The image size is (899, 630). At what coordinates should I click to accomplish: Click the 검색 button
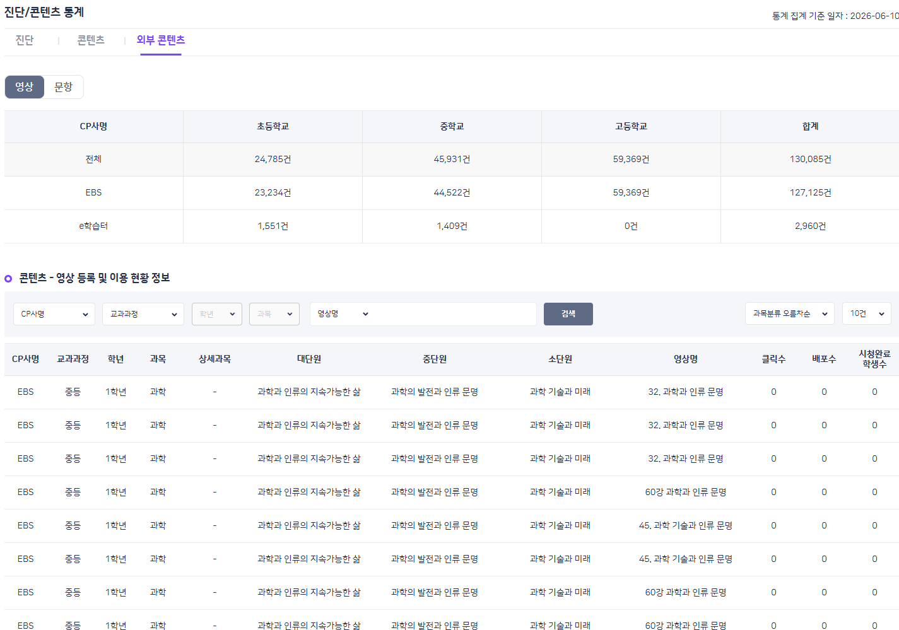568,314
